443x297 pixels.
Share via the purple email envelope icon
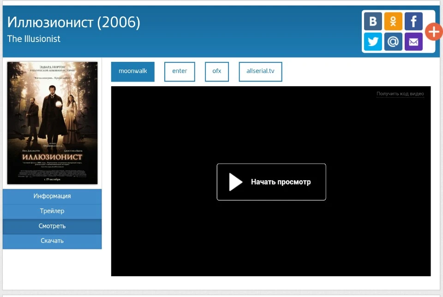[413, 42]
